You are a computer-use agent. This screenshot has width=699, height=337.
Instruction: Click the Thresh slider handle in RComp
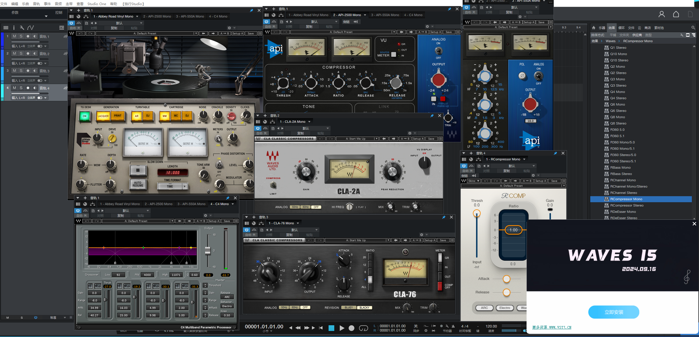(476, 213)
